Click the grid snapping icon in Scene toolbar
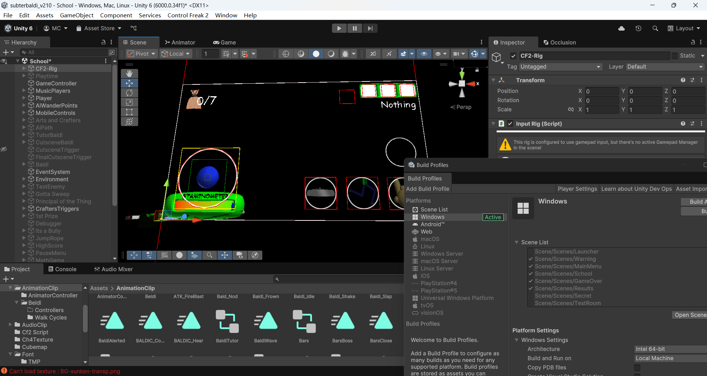Image resolution: width=707 pixels, height=376 pixels. tap(245, 54)
